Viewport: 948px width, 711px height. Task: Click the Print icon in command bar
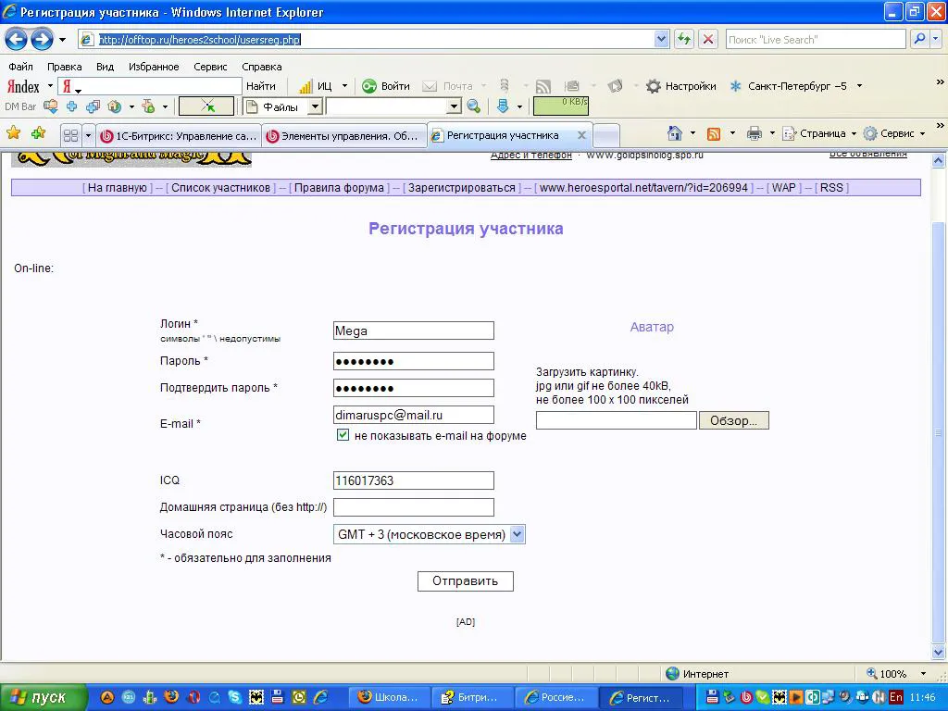pyautogui.click(x=754, y=133)
